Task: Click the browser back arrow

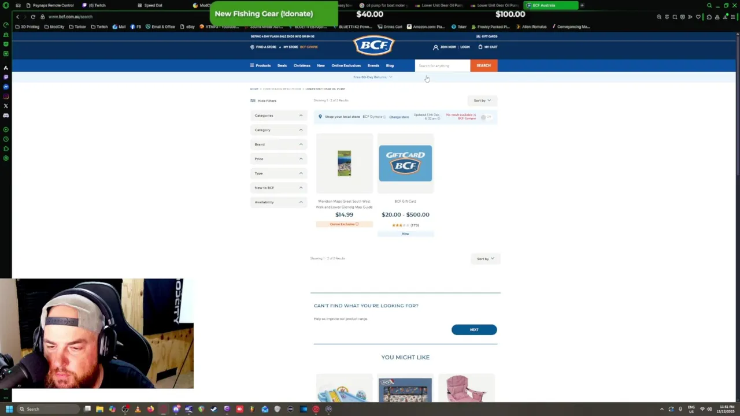Action: point(17,17)
